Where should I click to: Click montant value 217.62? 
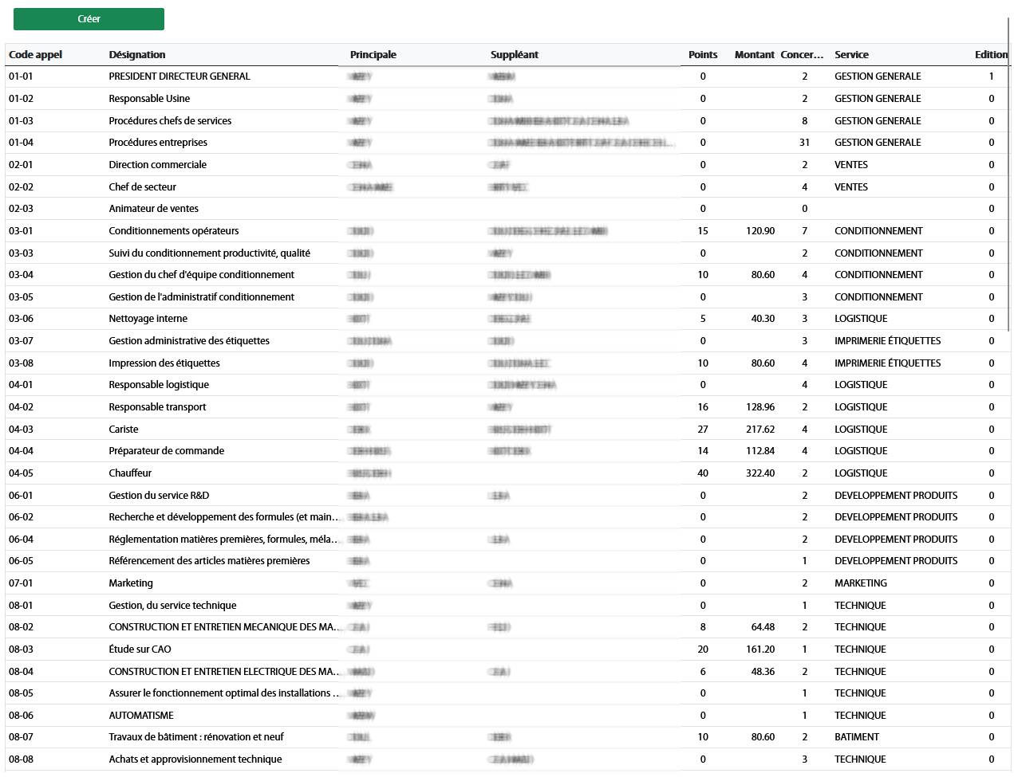pyautogui.click(x=760, y=430)
